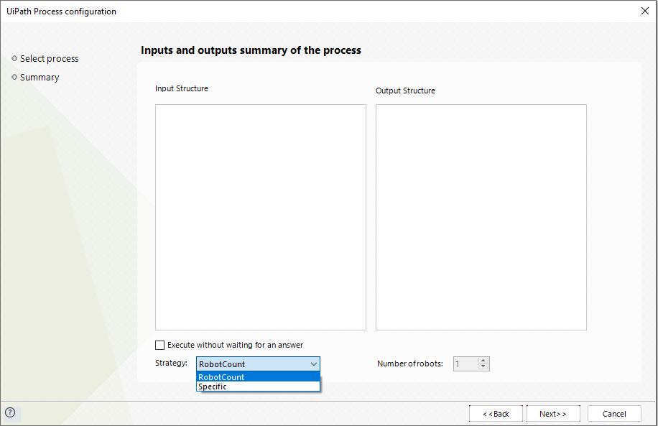Enable Execute without waiting for an answer
This screenshot has width=658, height=426.
pos(160,345)
